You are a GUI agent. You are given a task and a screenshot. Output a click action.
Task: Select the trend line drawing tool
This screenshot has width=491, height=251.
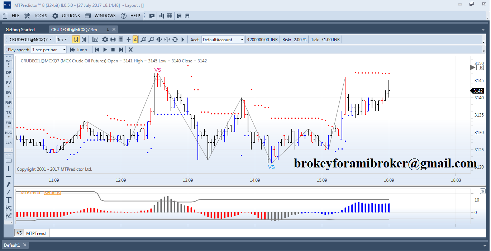pyautogui.click(x=9, y=192)
